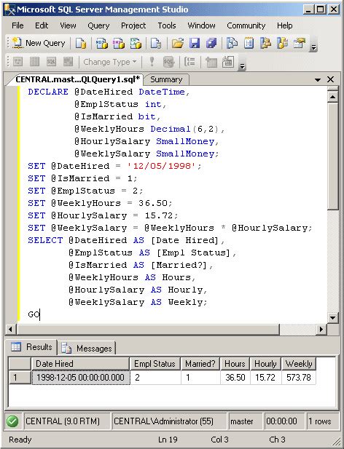This screenshot has height=449, width=344.
Task: Click the Save All icon
Action: (x=211, y=44)
